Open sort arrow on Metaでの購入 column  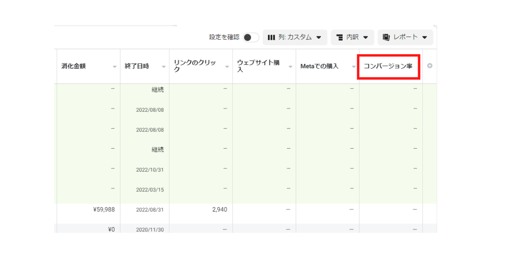point(354,67)
